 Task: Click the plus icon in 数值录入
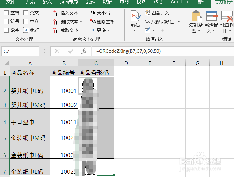point(162,30)
